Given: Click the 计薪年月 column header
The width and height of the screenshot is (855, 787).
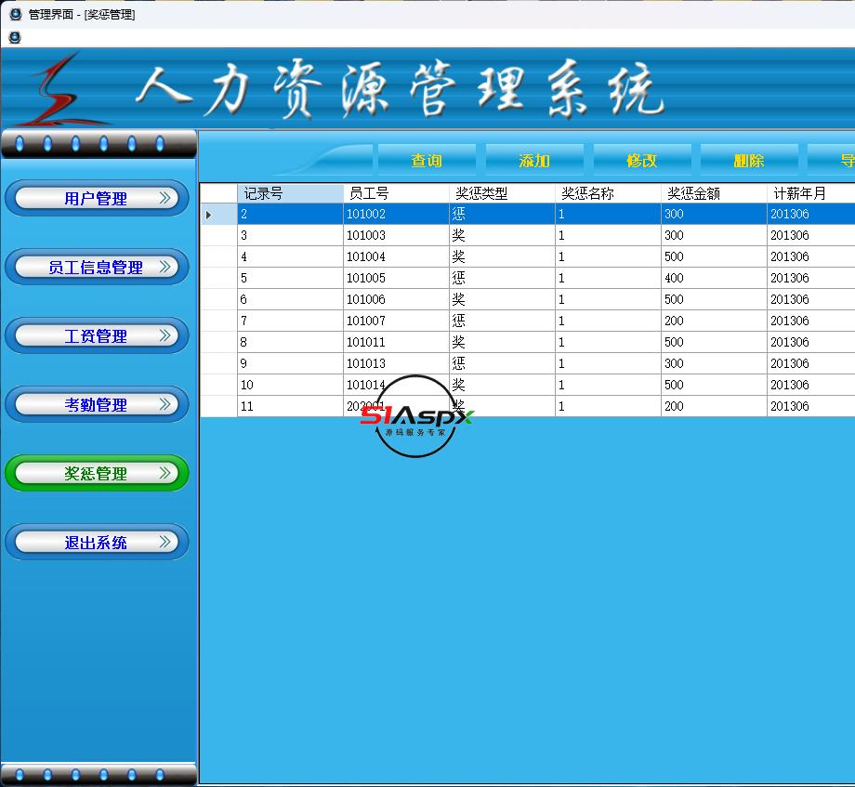Looking at the screenshot, I should [810, 193].
